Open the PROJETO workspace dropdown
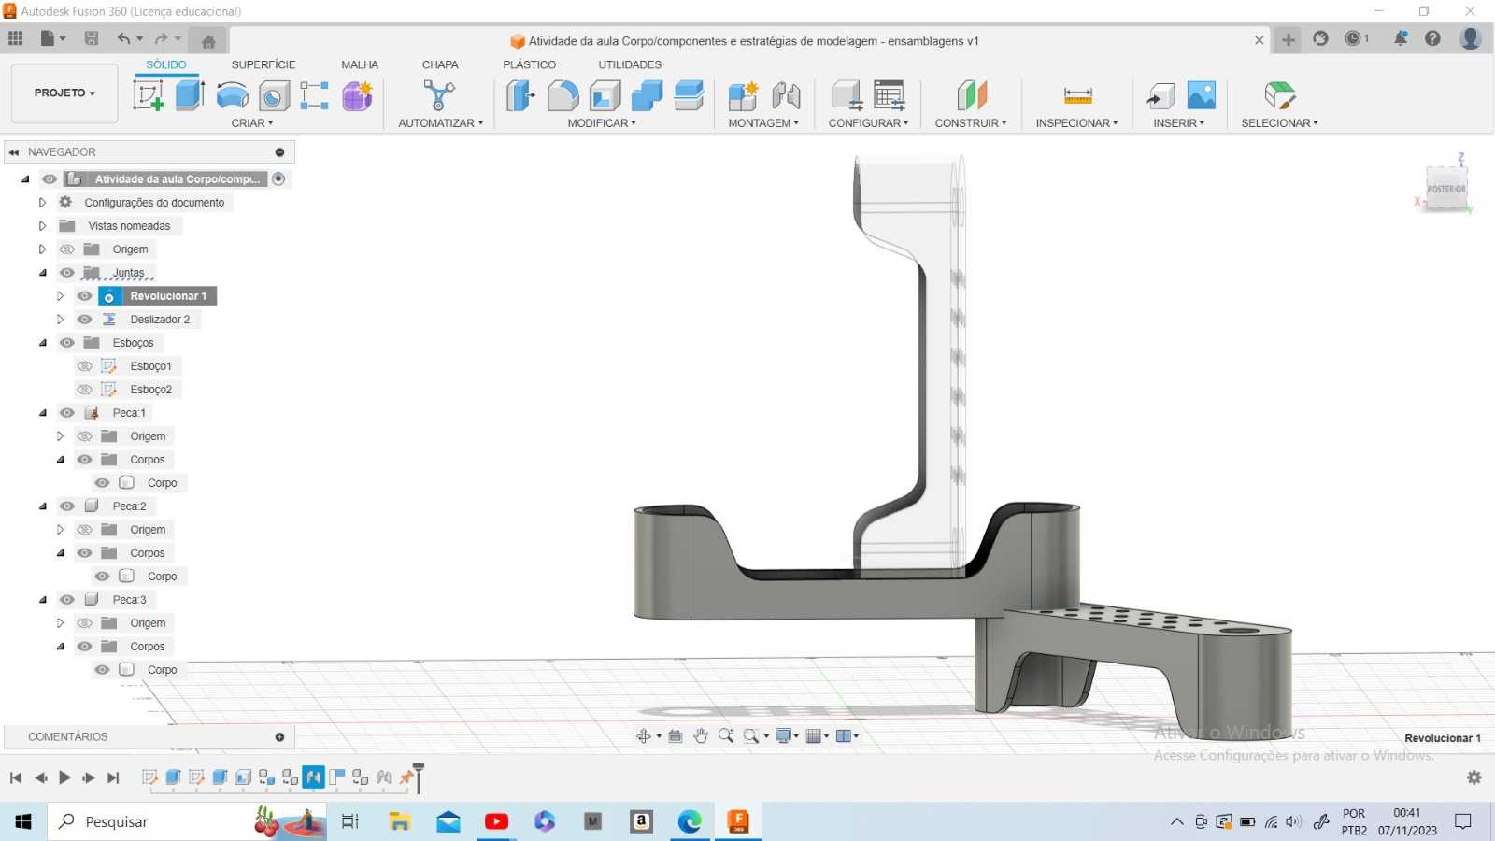This screenshot has width=1495, height=841. point(64,93)
